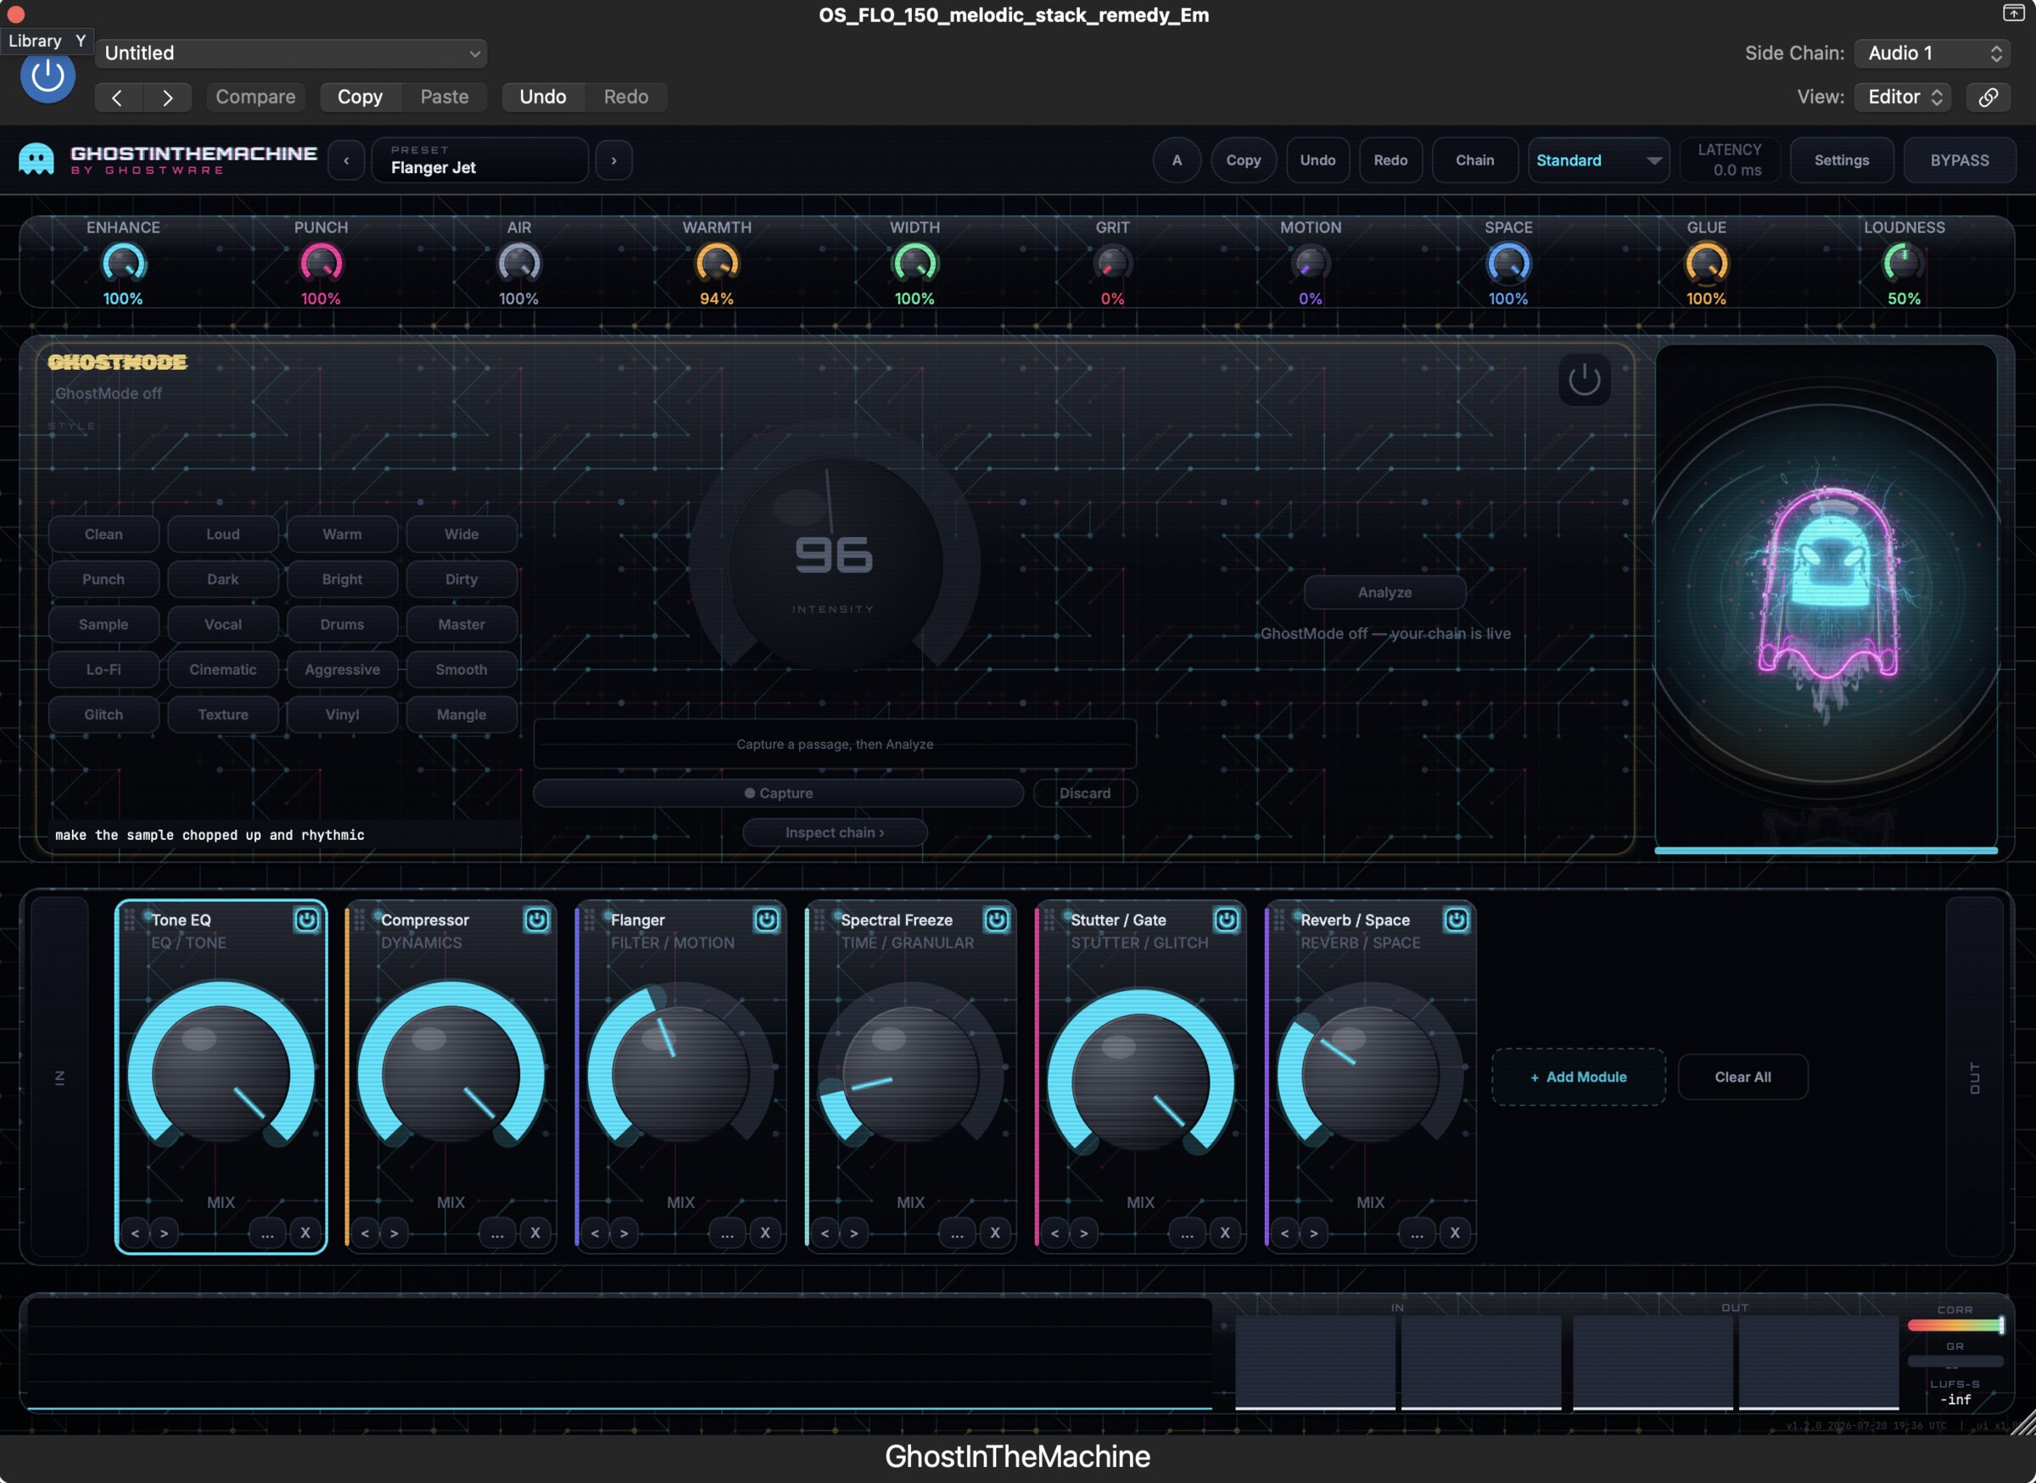
Task: Open the Standard quality mode dropdown
Action: [x=1598, y=160]
